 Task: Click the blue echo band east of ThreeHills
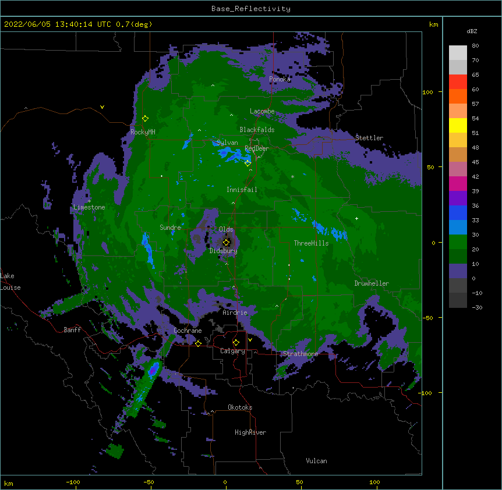coord(330,231)
